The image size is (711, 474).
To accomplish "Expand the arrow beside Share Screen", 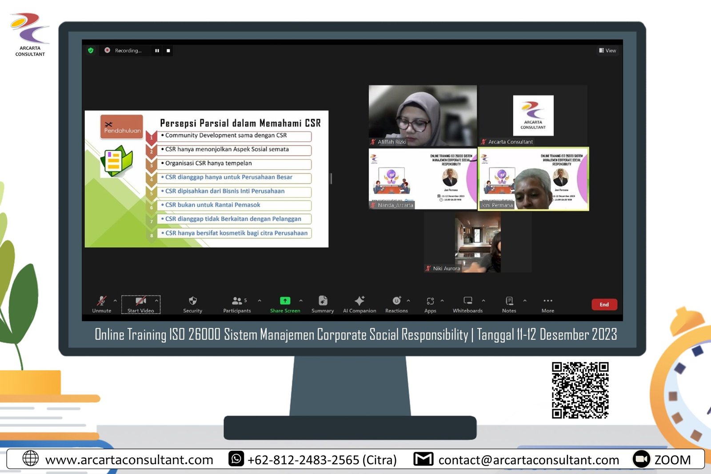I will (301, 301).
